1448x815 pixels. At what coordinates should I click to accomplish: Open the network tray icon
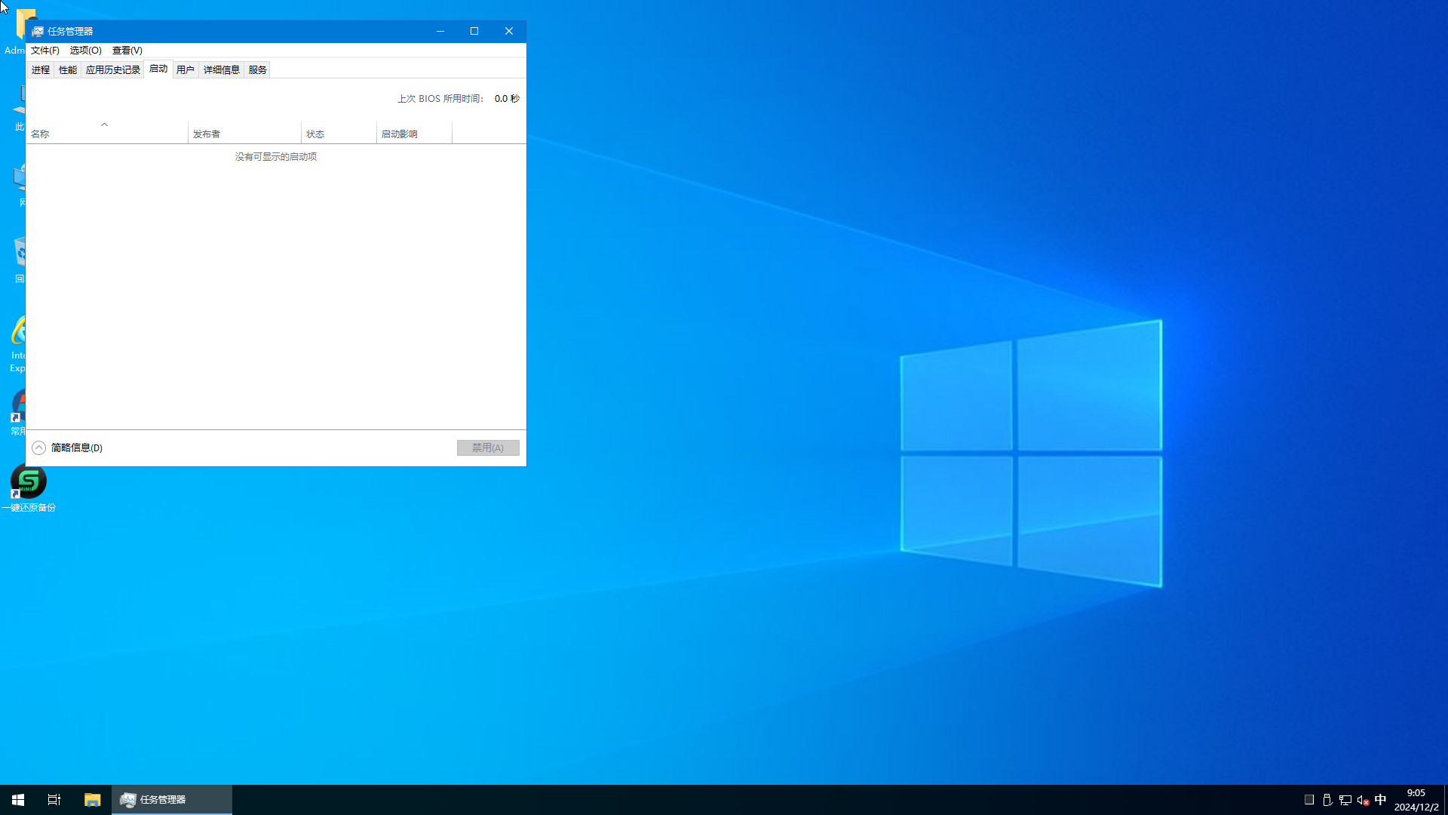(1345, 800)
